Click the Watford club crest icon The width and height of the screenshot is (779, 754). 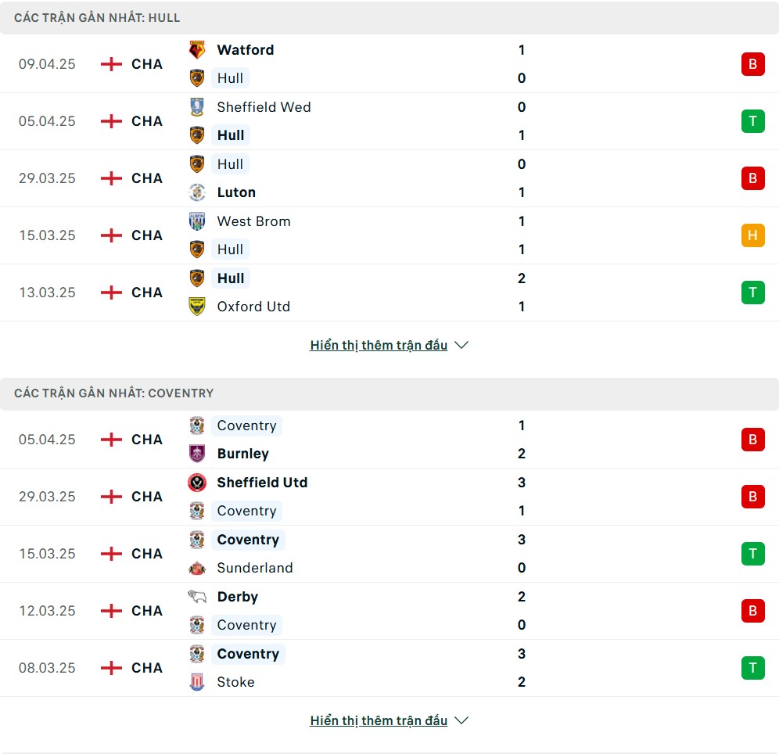(x=197, y=50)
